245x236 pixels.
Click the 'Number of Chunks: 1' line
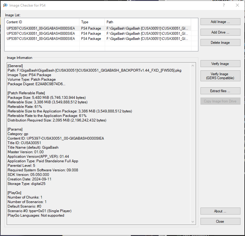25,197
